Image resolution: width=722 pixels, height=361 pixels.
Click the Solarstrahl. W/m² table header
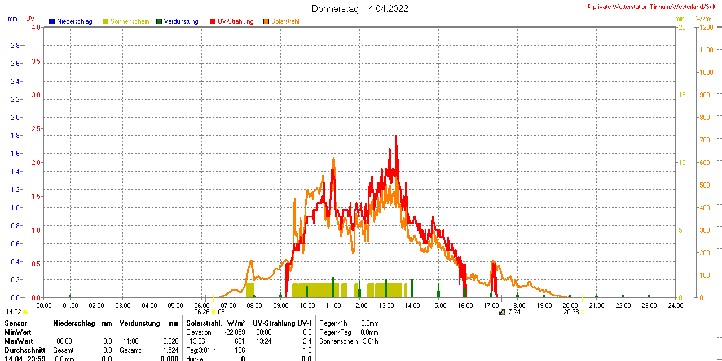pos(215,323)
